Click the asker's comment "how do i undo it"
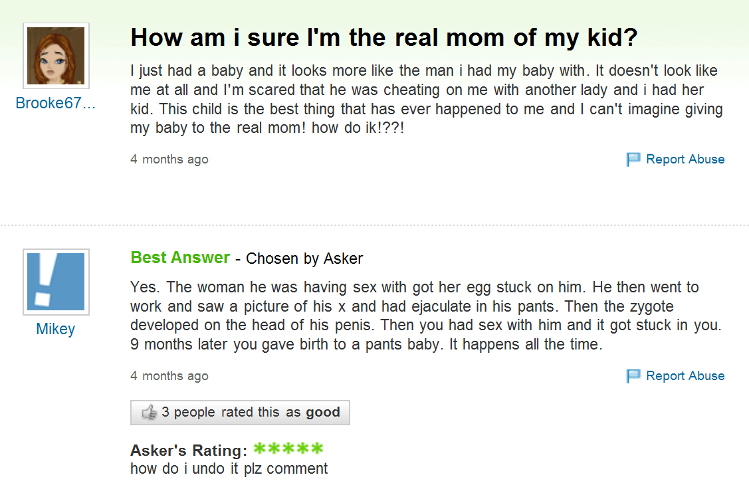Screen dimensions: 749x497 click(229, 468)
